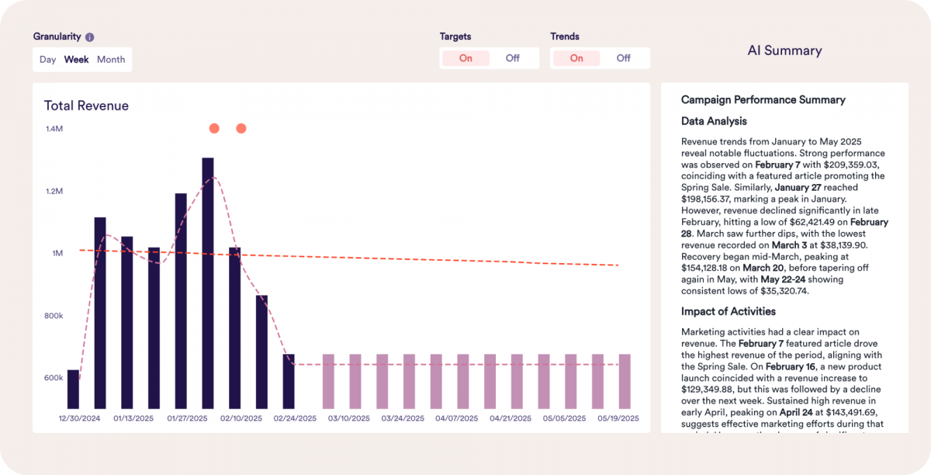
Task: Click the 03/10/2025 forecast bar
Action: point(328,381)
